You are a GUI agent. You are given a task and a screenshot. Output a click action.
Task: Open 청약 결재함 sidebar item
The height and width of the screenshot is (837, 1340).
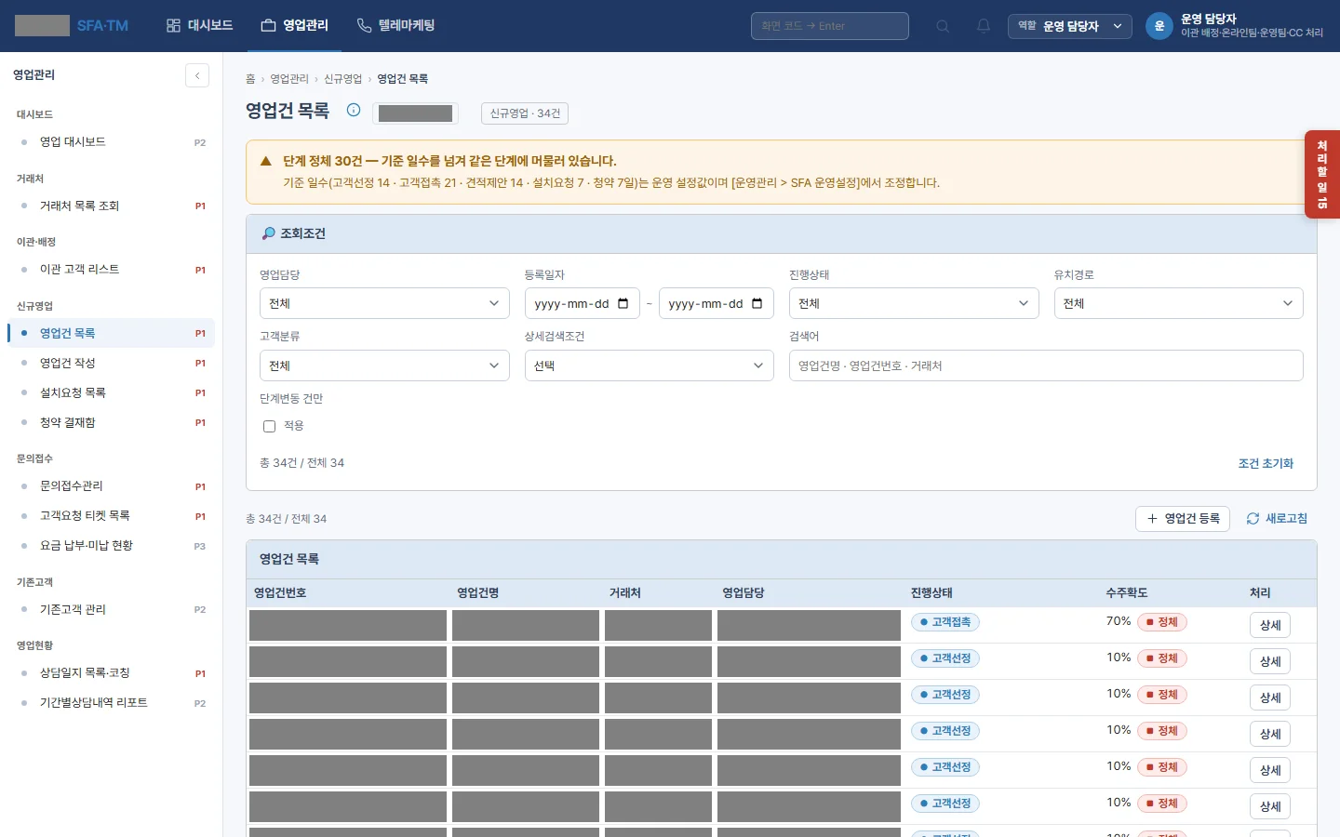click(x=111, y=422)
